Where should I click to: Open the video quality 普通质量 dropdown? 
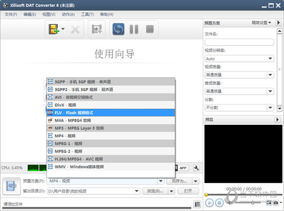point(239,75)
